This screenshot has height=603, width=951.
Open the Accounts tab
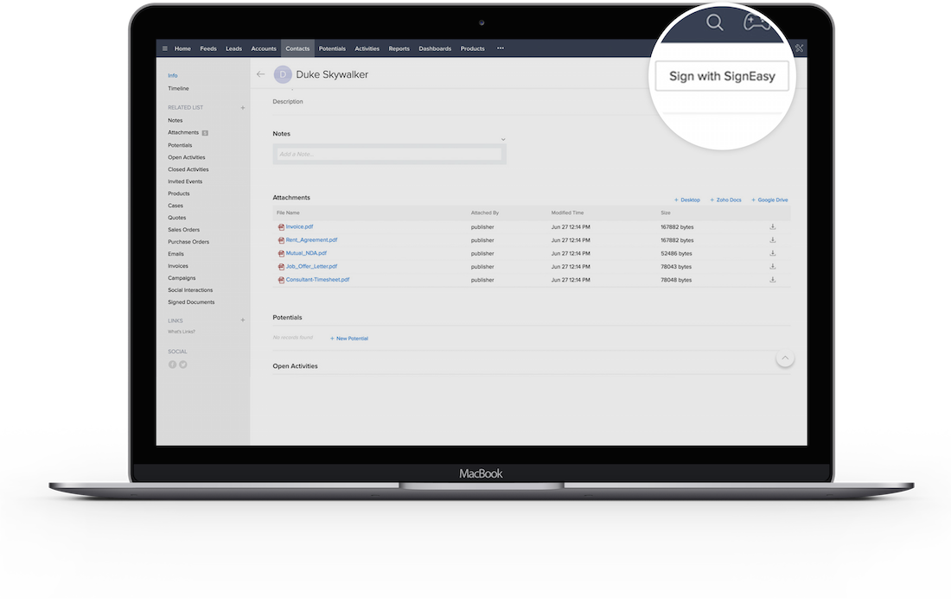(x=263, y=48)
